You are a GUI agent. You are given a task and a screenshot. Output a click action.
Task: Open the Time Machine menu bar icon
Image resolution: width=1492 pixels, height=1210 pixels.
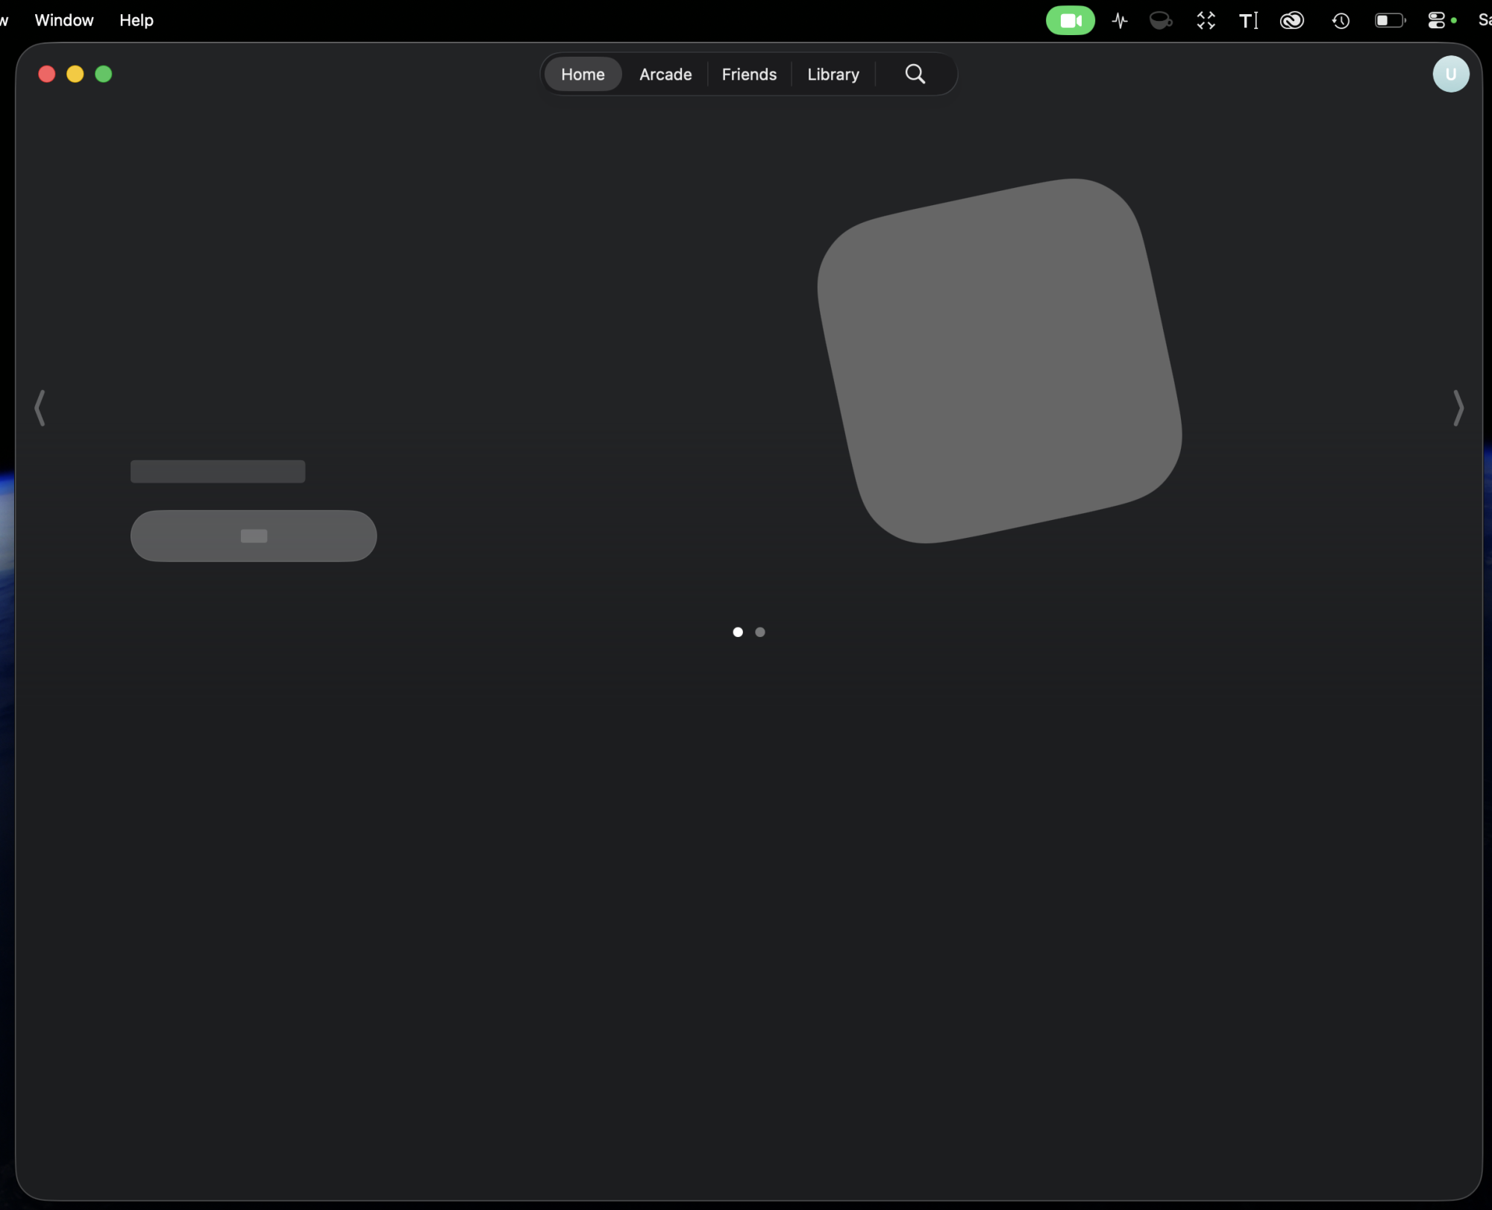point(1340,20)
